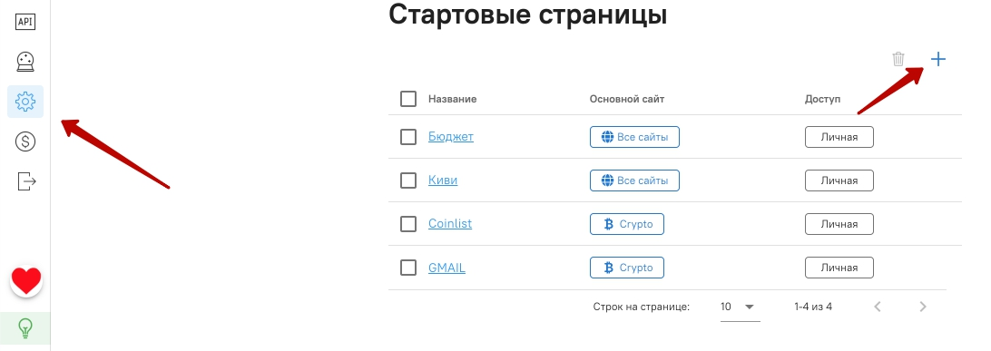Click the green lightbulb tips icon
991x351 pixels.
[25, 327]
